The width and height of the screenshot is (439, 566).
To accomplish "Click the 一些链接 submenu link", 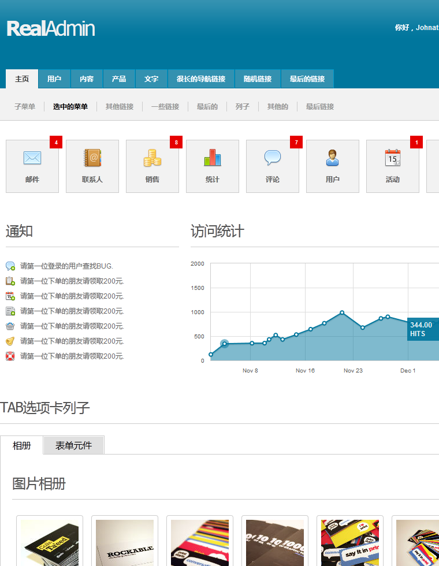I will (x=165, y=106).
